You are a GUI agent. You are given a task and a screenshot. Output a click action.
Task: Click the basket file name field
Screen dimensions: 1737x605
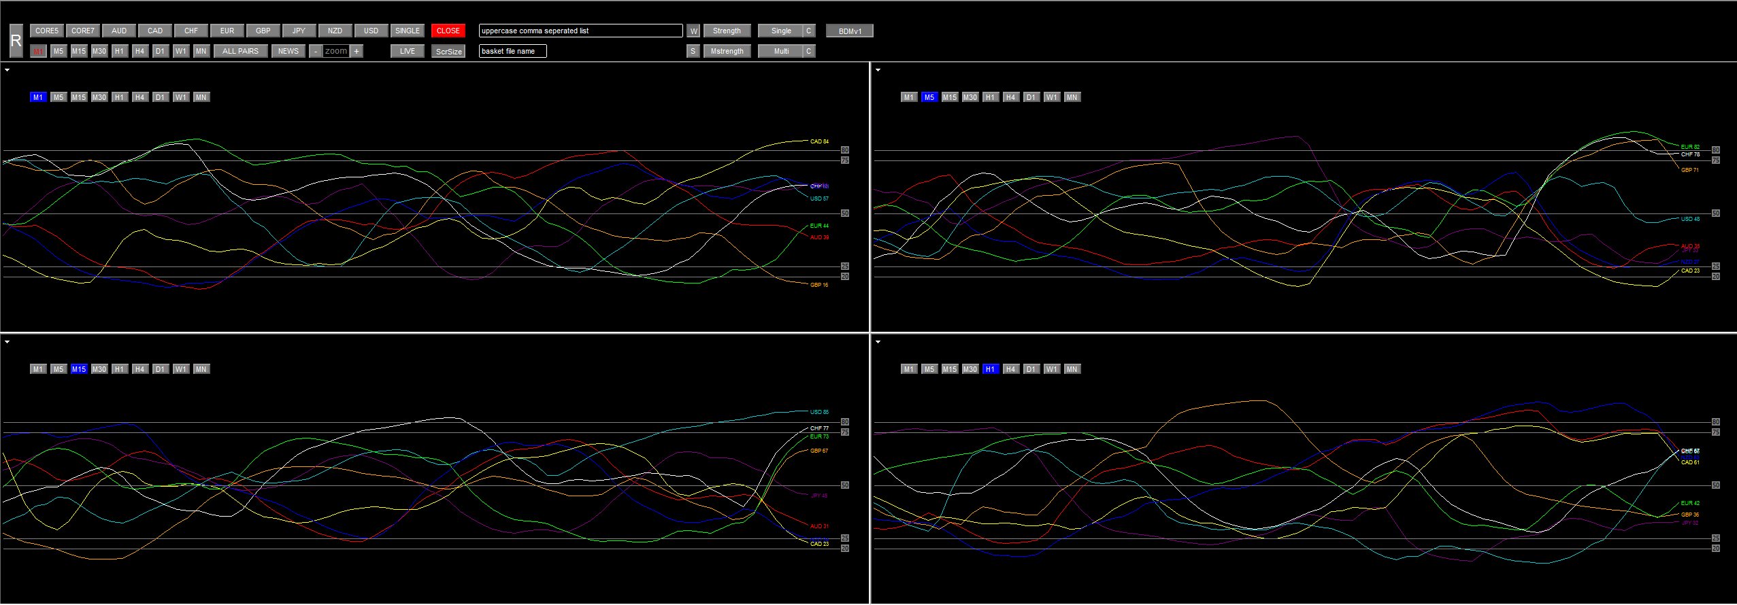coord(513,51)
